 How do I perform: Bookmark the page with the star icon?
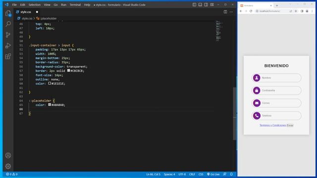pos(296,11)
